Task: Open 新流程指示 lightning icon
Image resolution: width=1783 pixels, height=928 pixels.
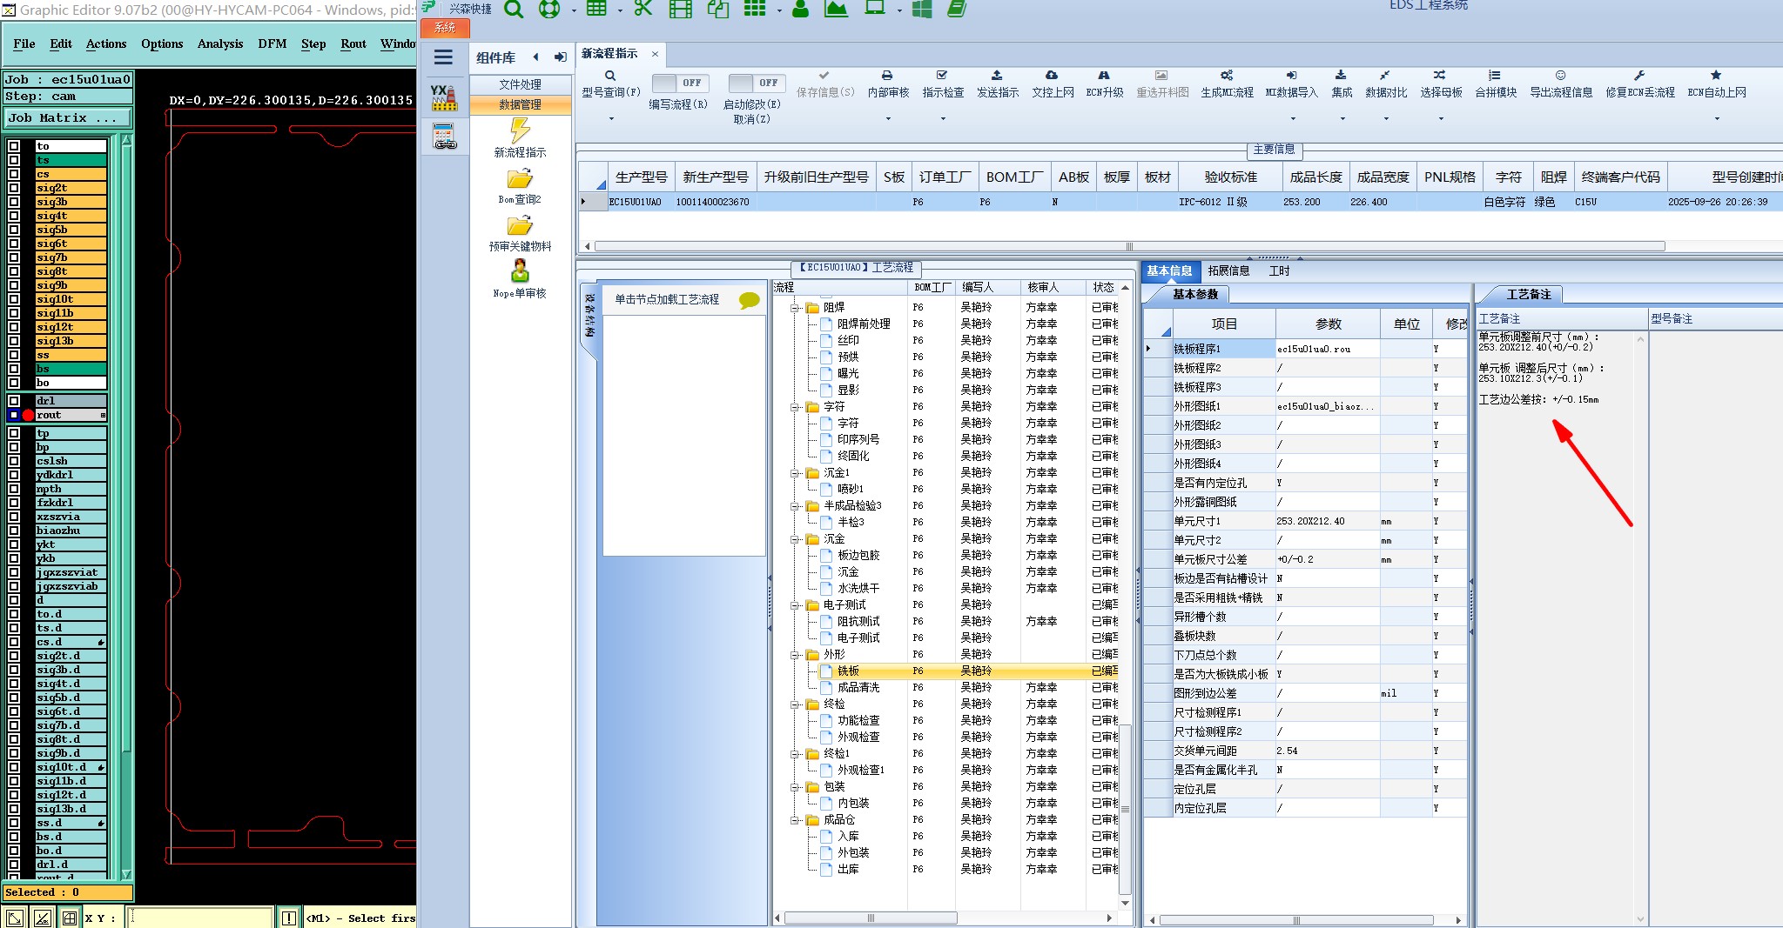Action: click(x=520, y=130)
